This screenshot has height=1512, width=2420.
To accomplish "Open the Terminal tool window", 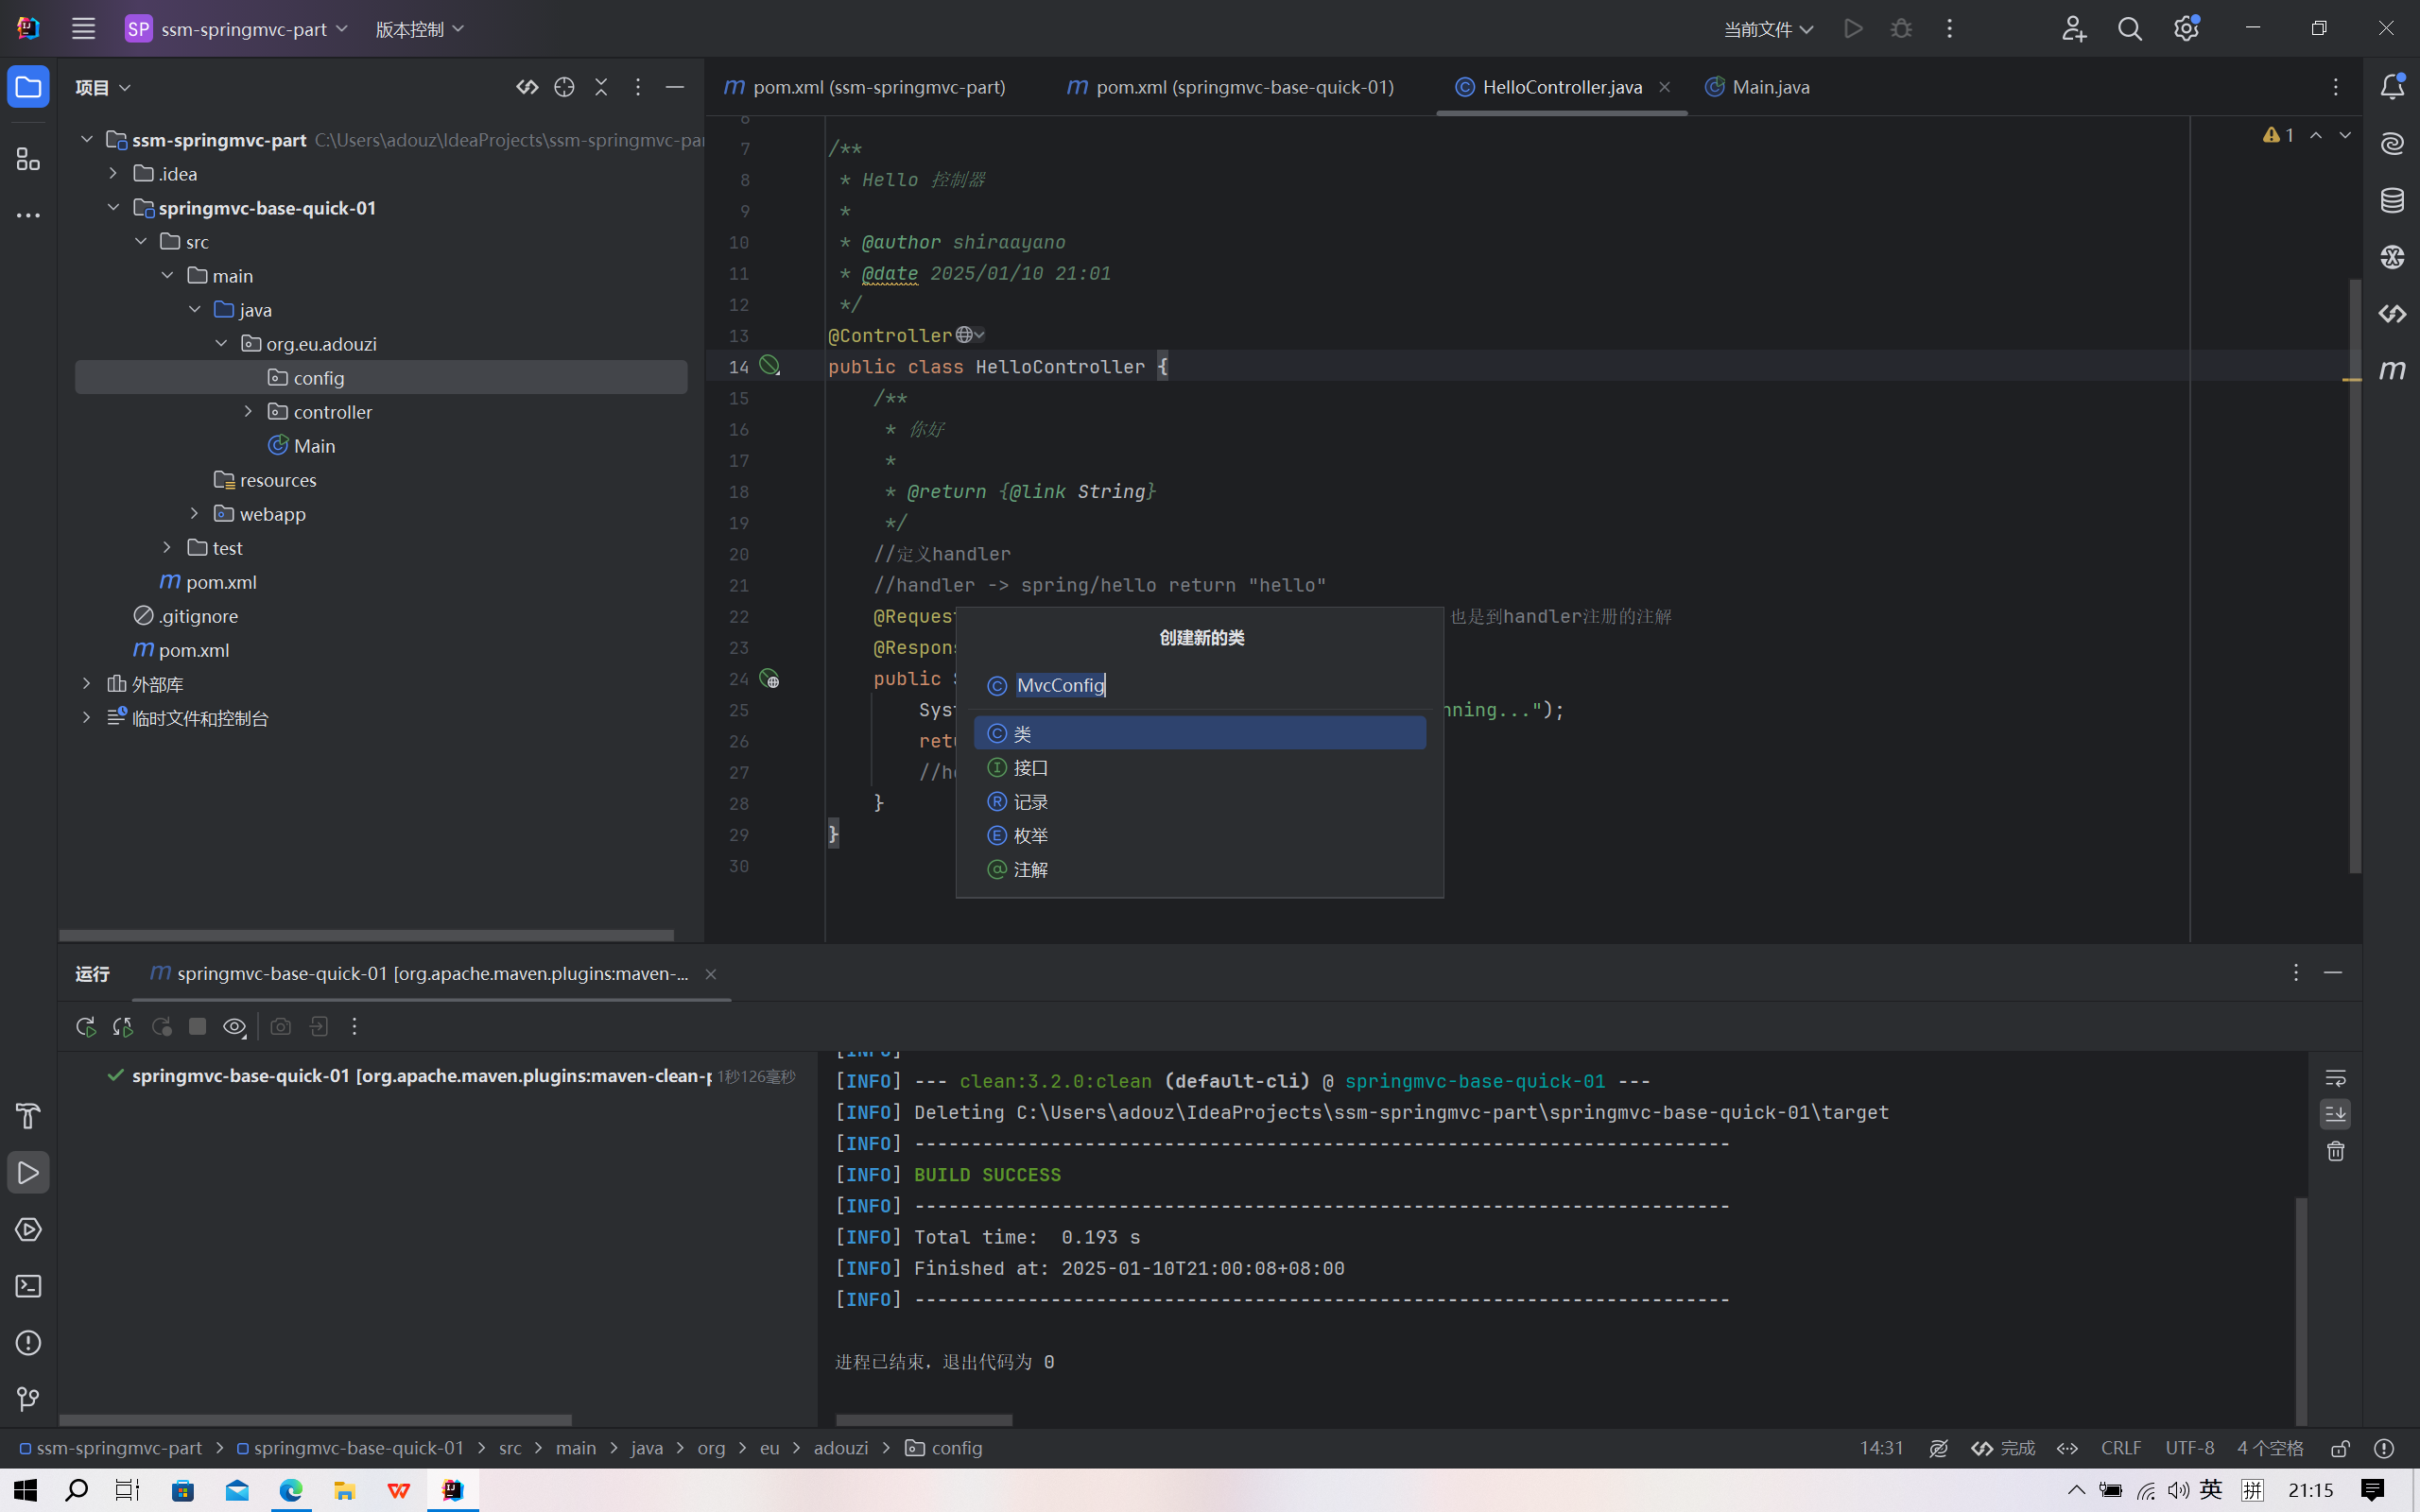I will coord(28,1286).
